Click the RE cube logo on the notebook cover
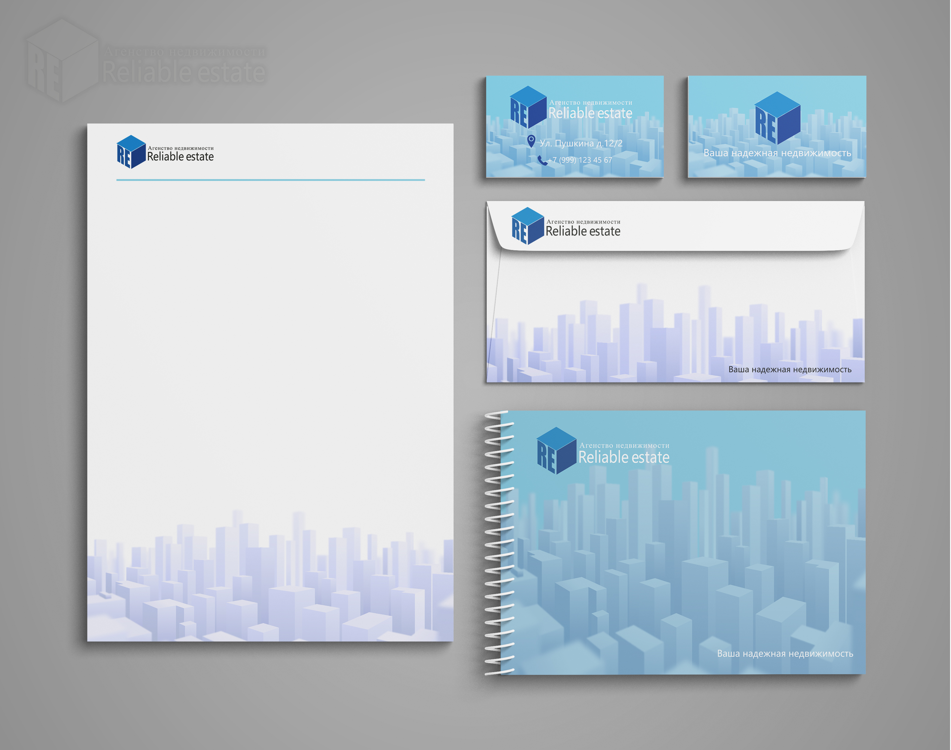Image resolution: width=951 pixels, height=750 pixels. coord(557,450)
